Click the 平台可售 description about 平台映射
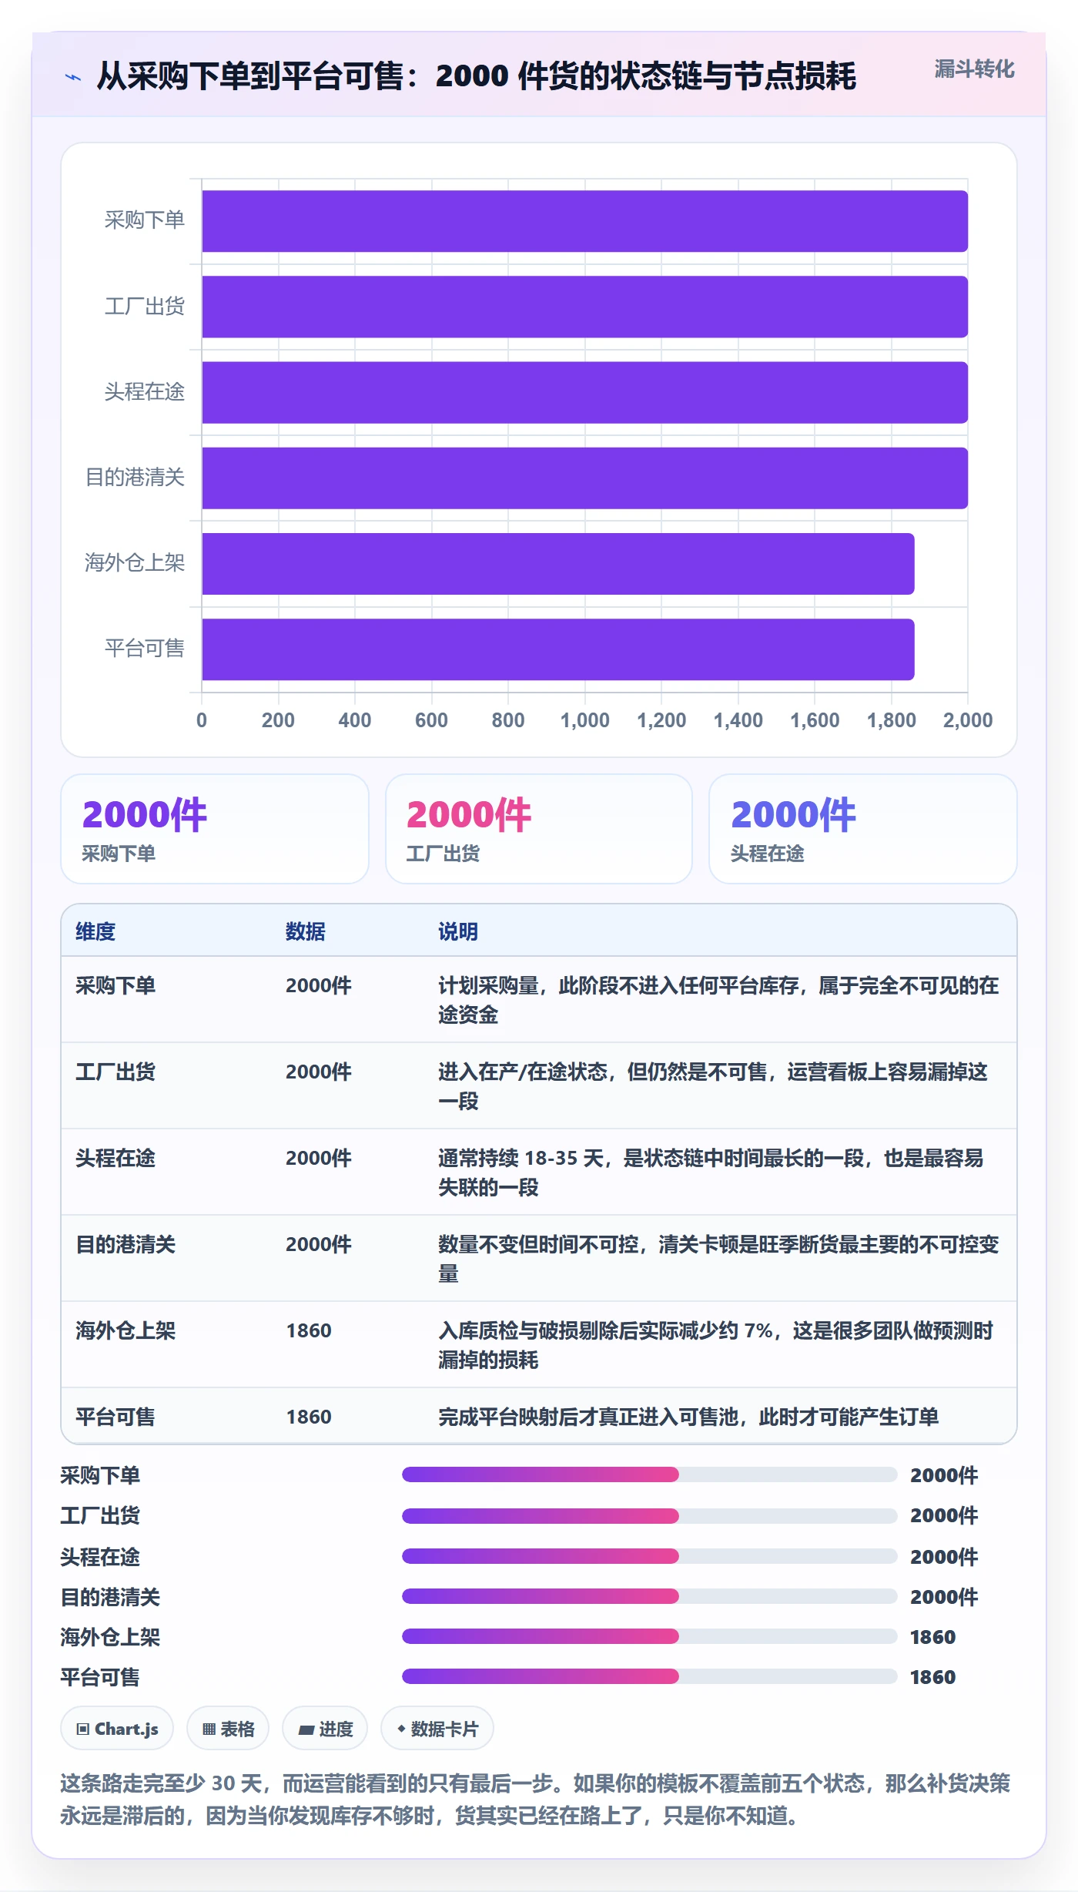This screenshot has width=1078, height=1892. [688, 1417]
